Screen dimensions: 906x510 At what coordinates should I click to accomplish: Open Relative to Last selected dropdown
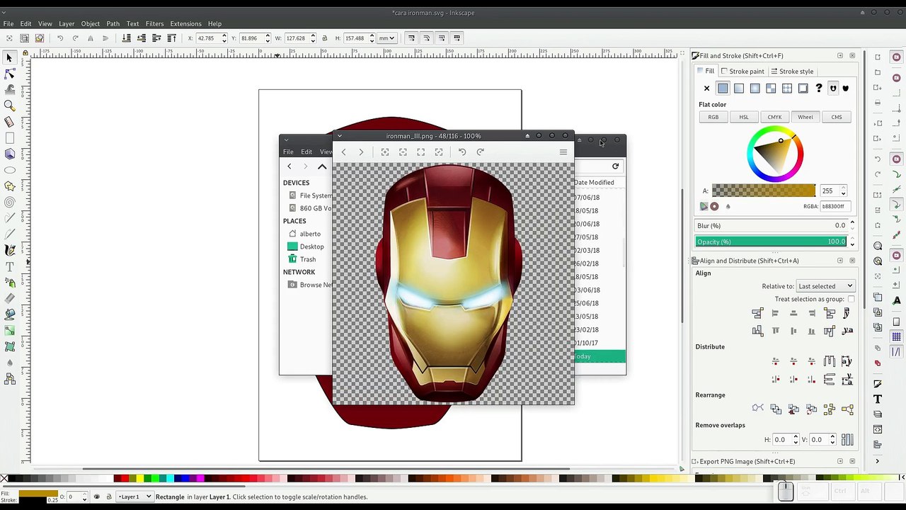tap(825, 286)
